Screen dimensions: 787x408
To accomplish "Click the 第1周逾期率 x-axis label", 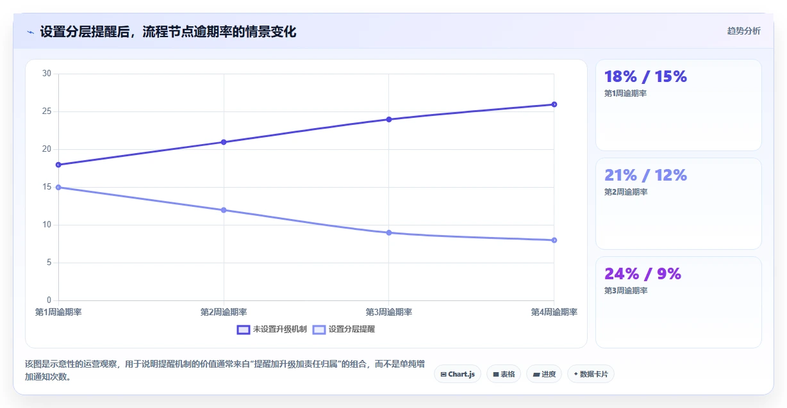I will click(58, 313).
